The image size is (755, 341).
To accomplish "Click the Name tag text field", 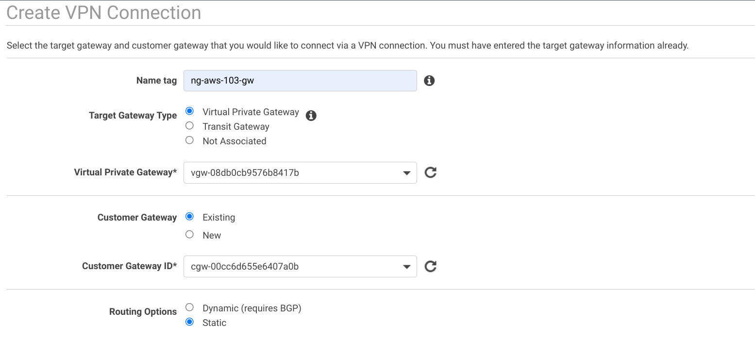I will pos(300,81).
